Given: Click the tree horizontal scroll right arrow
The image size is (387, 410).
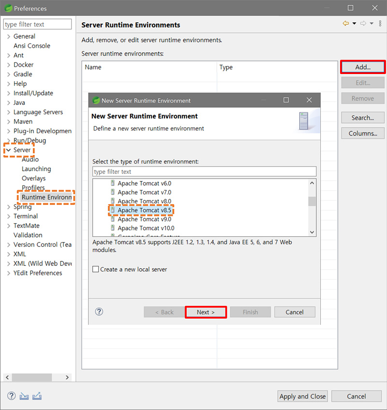Looking at the screenshot, I should [x=67, y=377].
